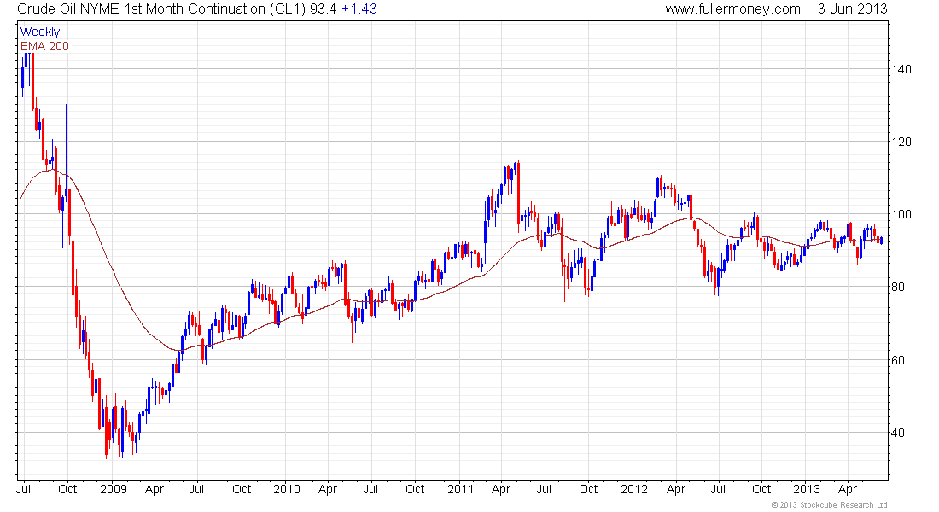The height and width of the screenshot is (512, 939).
Task: Click the '2012' year label on time axis
Action: (x=634, y=489)
